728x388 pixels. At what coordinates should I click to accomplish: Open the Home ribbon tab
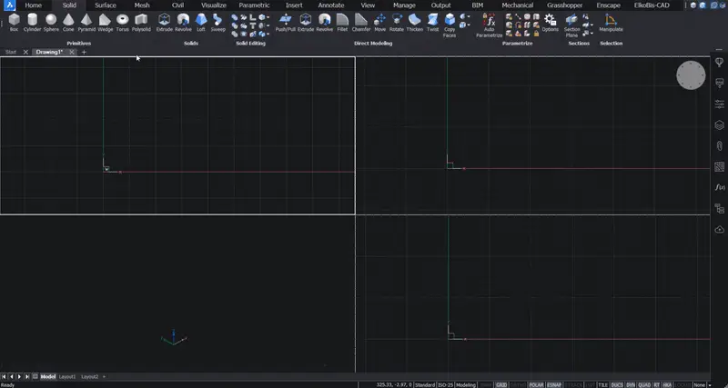33,5
